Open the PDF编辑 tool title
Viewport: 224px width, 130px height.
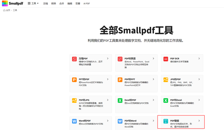coord(175,121)
